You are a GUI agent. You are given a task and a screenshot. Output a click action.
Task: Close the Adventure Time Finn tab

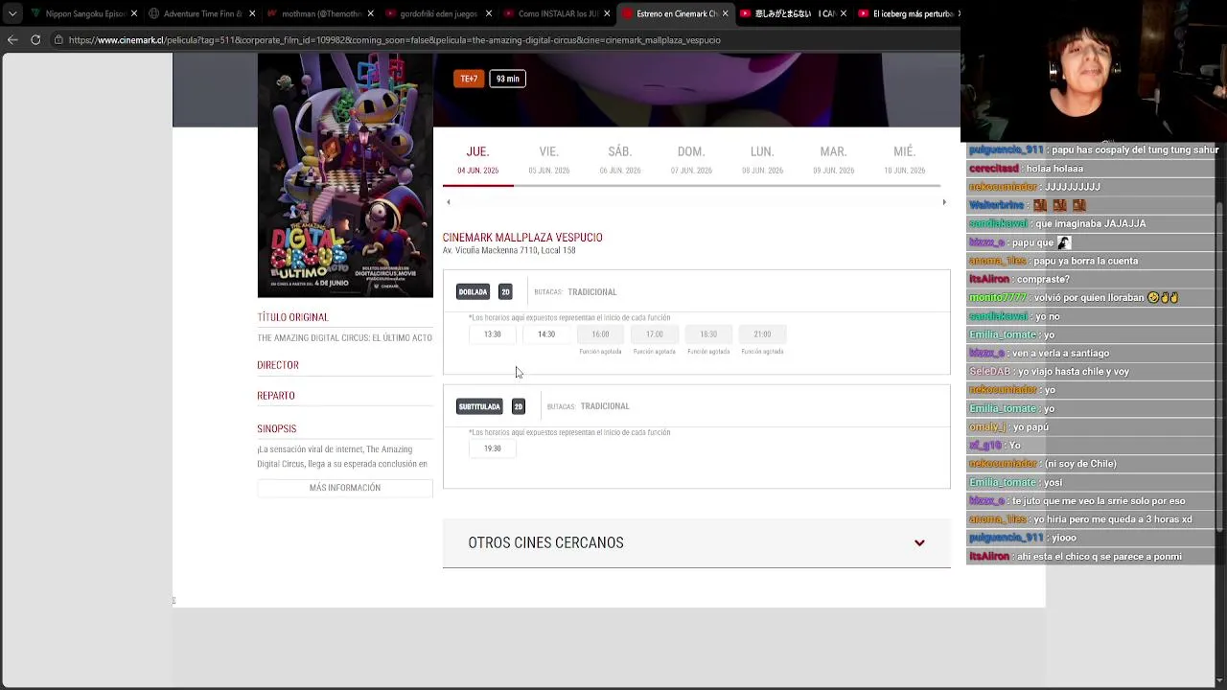[252, 14]
